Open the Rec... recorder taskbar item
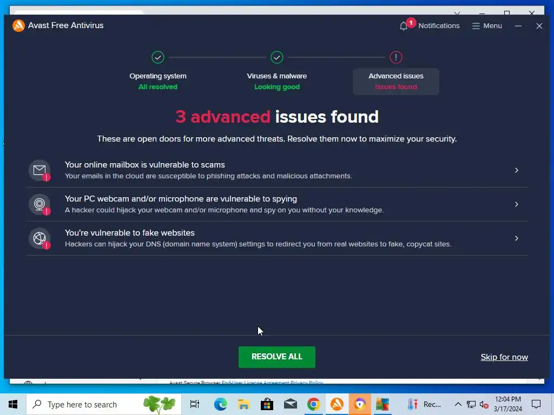The image size is (554, 415). point(424,404)
